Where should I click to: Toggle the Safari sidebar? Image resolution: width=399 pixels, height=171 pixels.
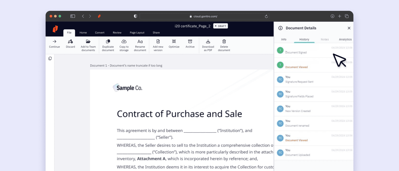(73, 16)
